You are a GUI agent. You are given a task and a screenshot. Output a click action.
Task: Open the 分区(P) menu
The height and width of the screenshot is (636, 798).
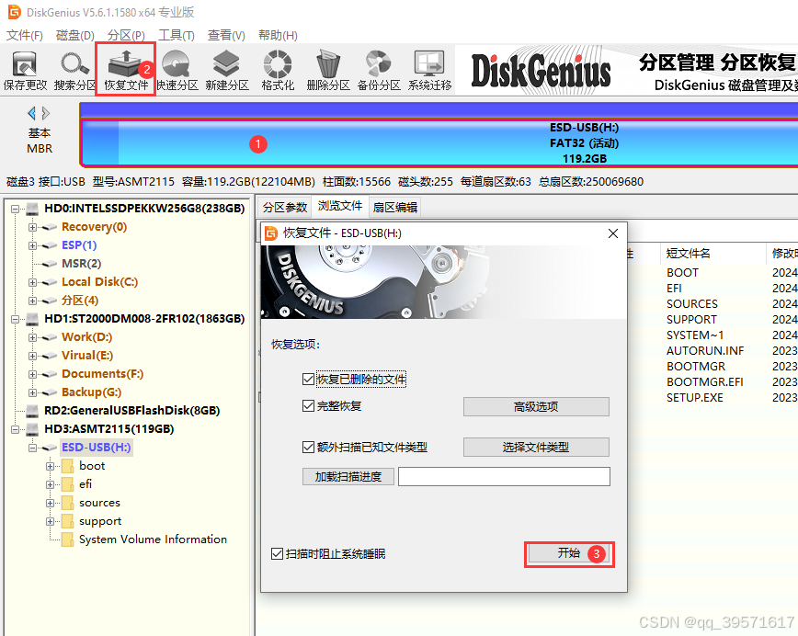126,35
